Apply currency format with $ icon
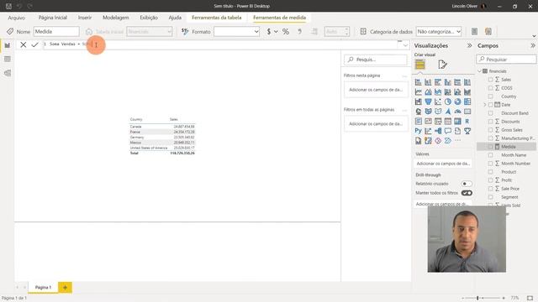 tap(269, 32)
